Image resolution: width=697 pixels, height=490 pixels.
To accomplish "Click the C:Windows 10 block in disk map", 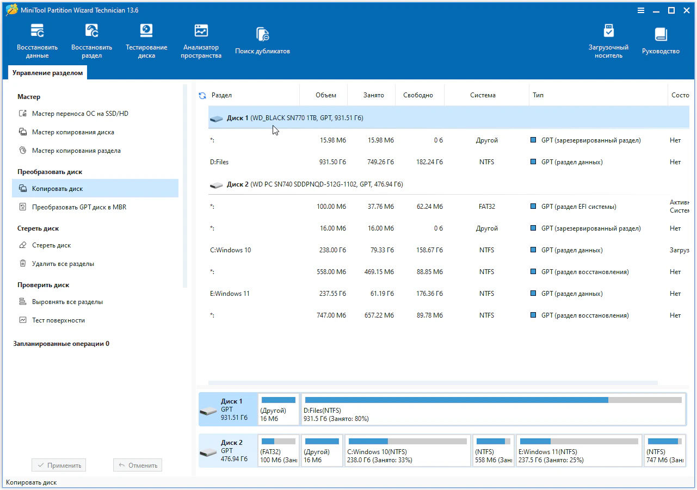I will [x=407, y=450].
